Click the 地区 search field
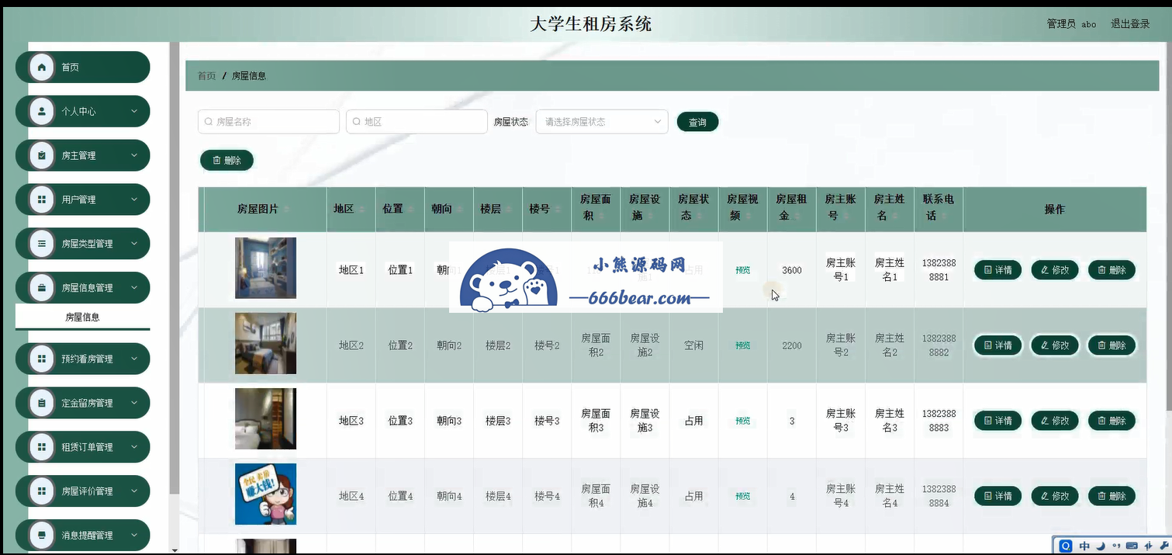 (x=417, y=122)
